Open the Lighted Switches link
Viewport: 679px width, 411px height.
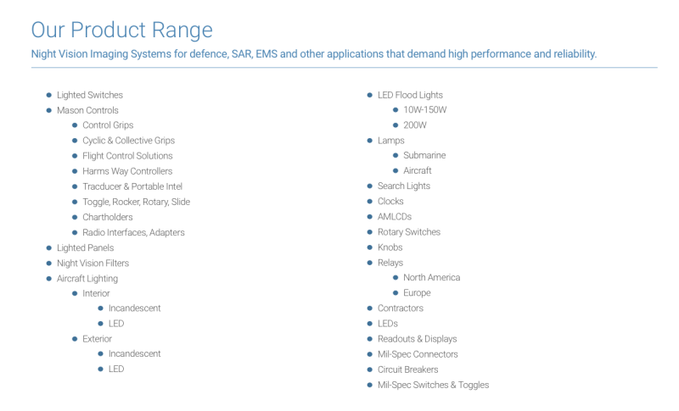tap(89, 95)
